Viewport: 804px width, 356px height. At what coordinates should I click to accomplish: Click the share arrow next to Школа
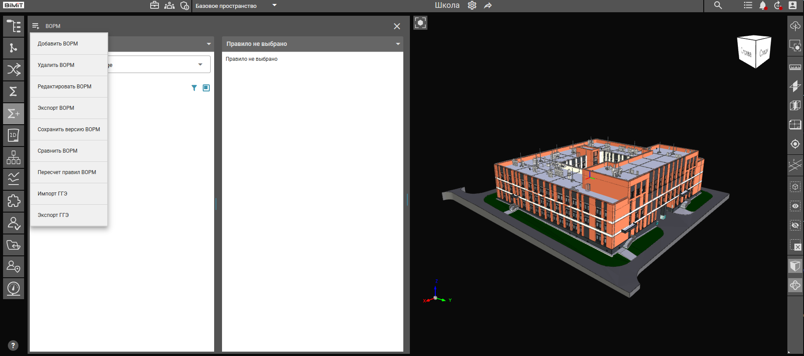pyautogui.click(x=488, y=5)
